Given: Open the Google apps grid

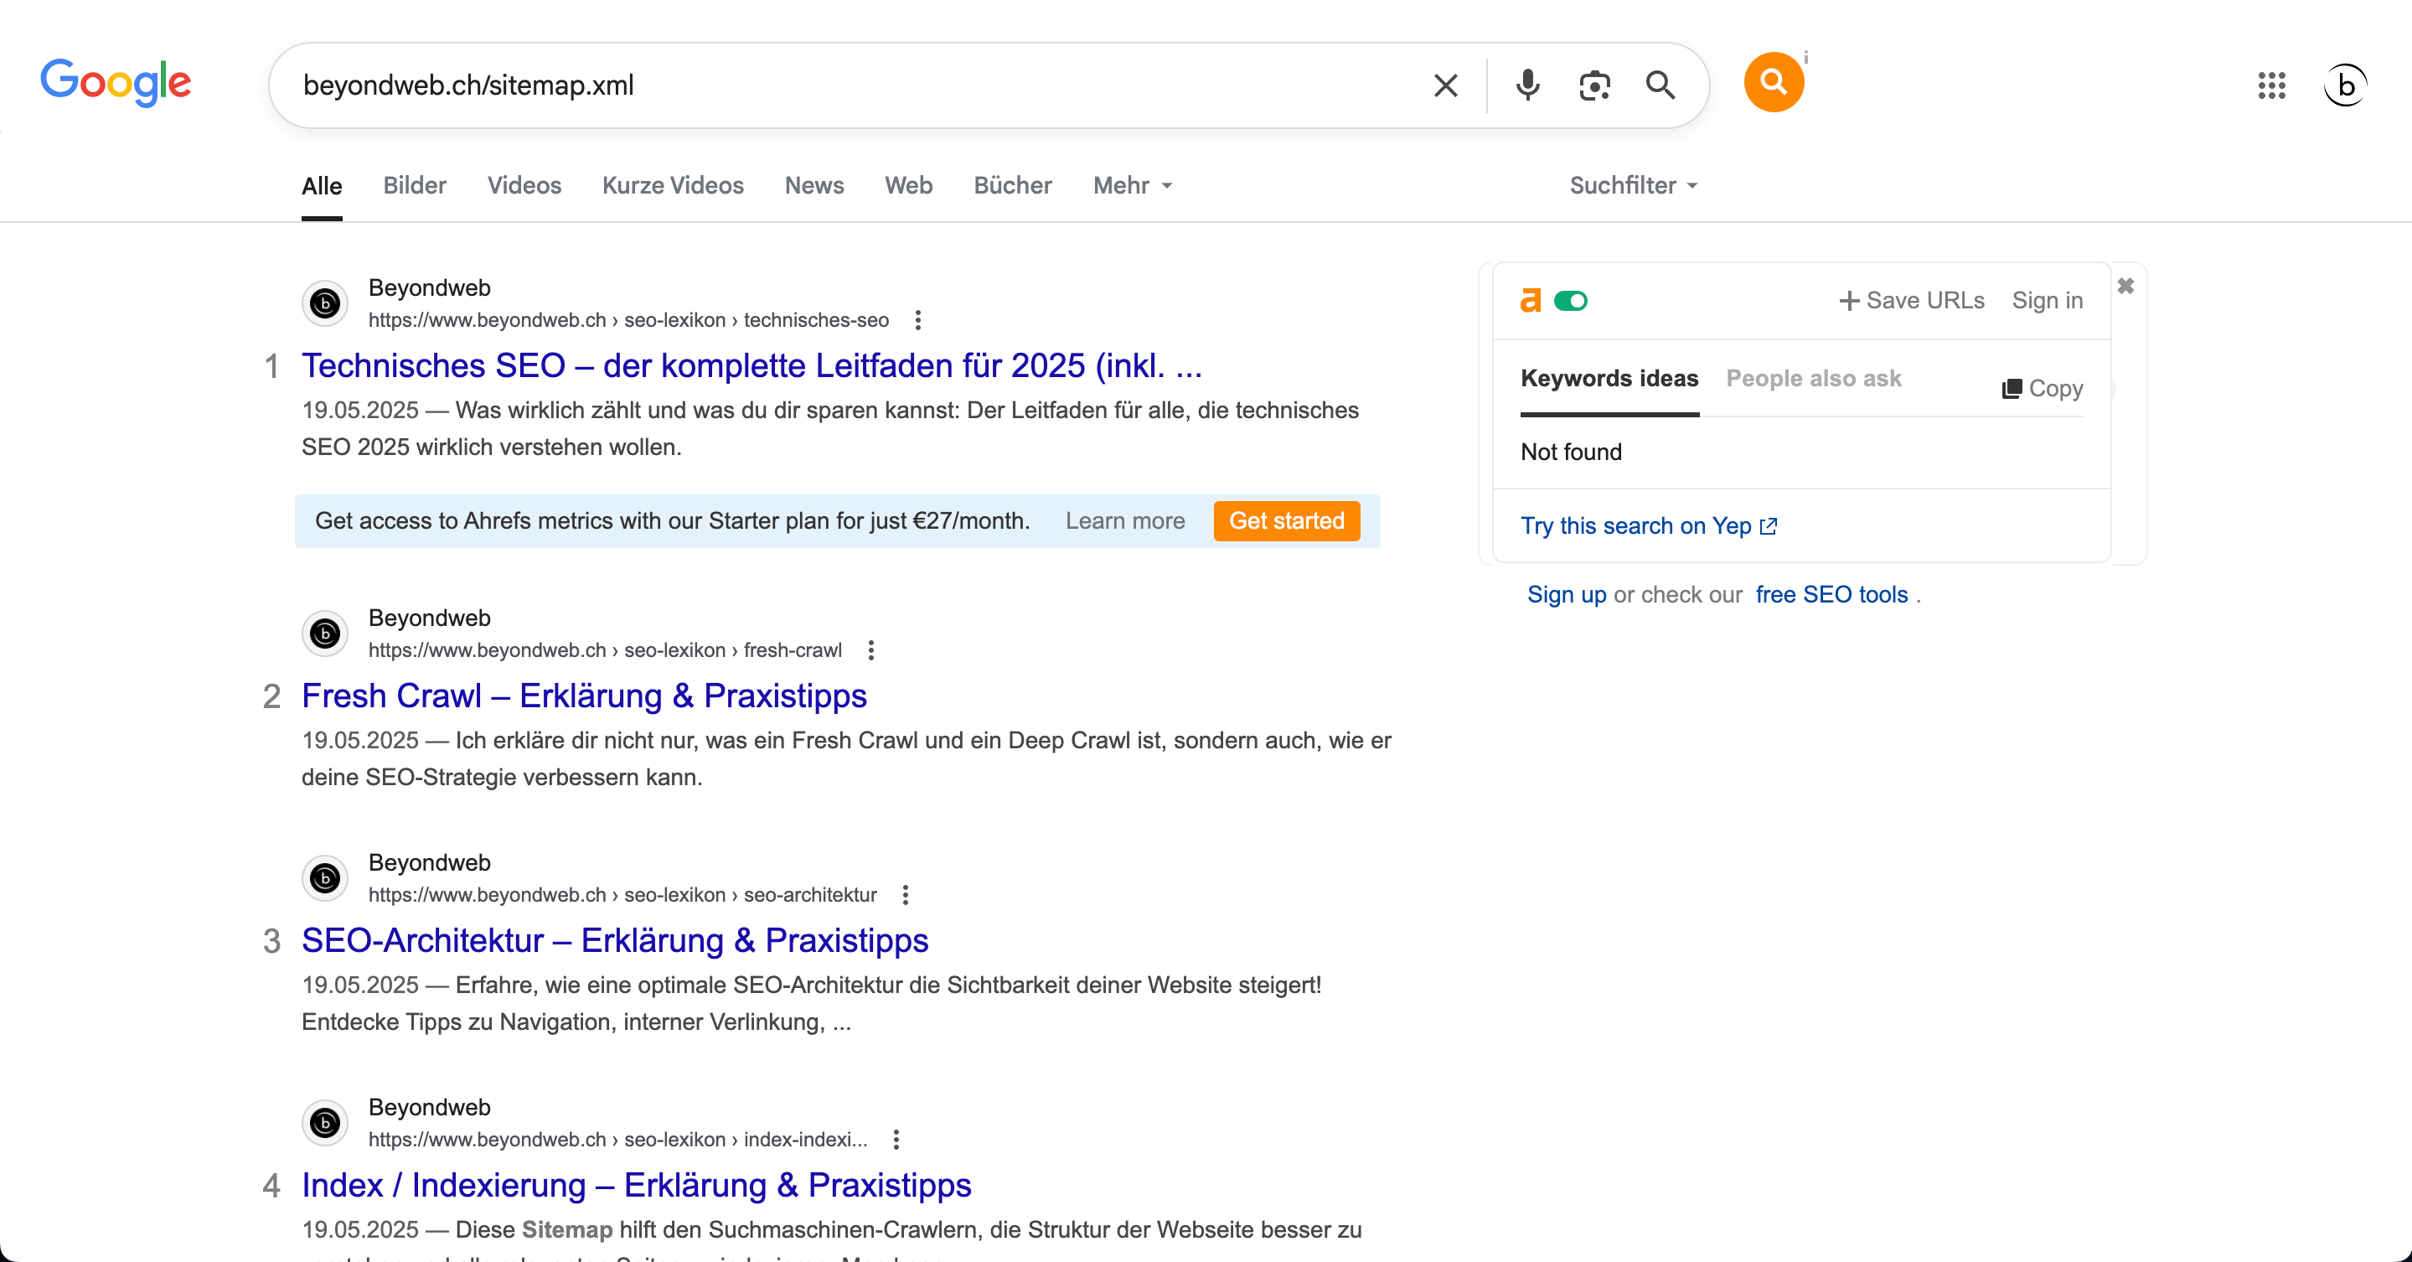Looking at the screenshot, I should [x=2271, y=85].
